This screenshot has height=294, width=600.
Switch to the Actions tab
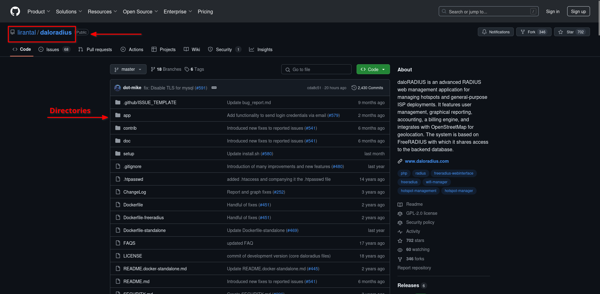coord(132,50)
